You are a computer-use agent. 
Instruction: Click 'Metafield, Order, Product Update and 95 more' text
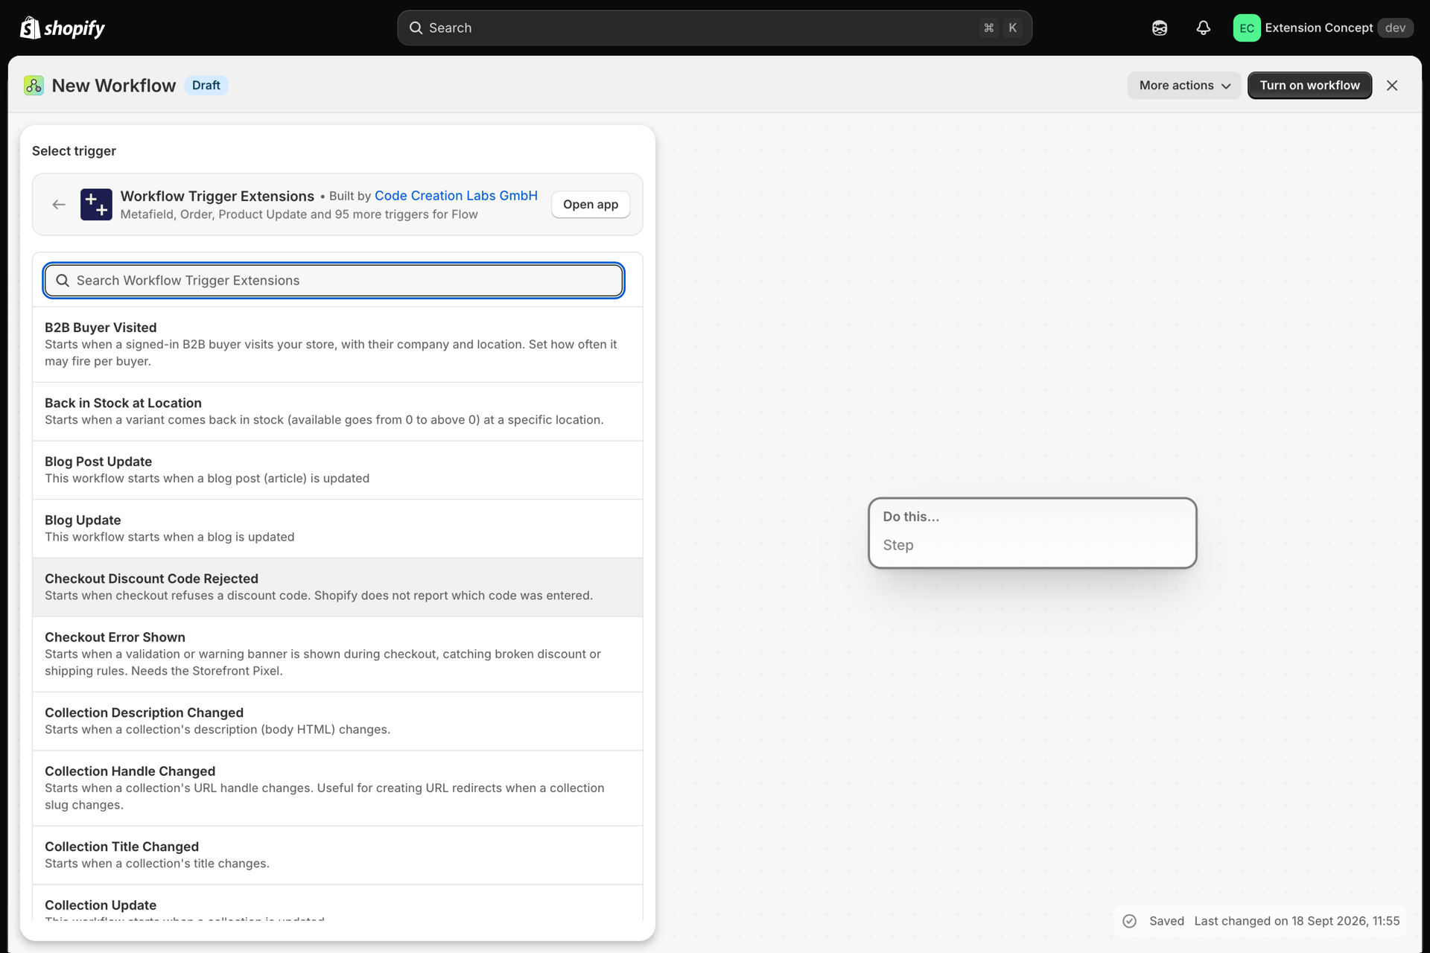299,214
